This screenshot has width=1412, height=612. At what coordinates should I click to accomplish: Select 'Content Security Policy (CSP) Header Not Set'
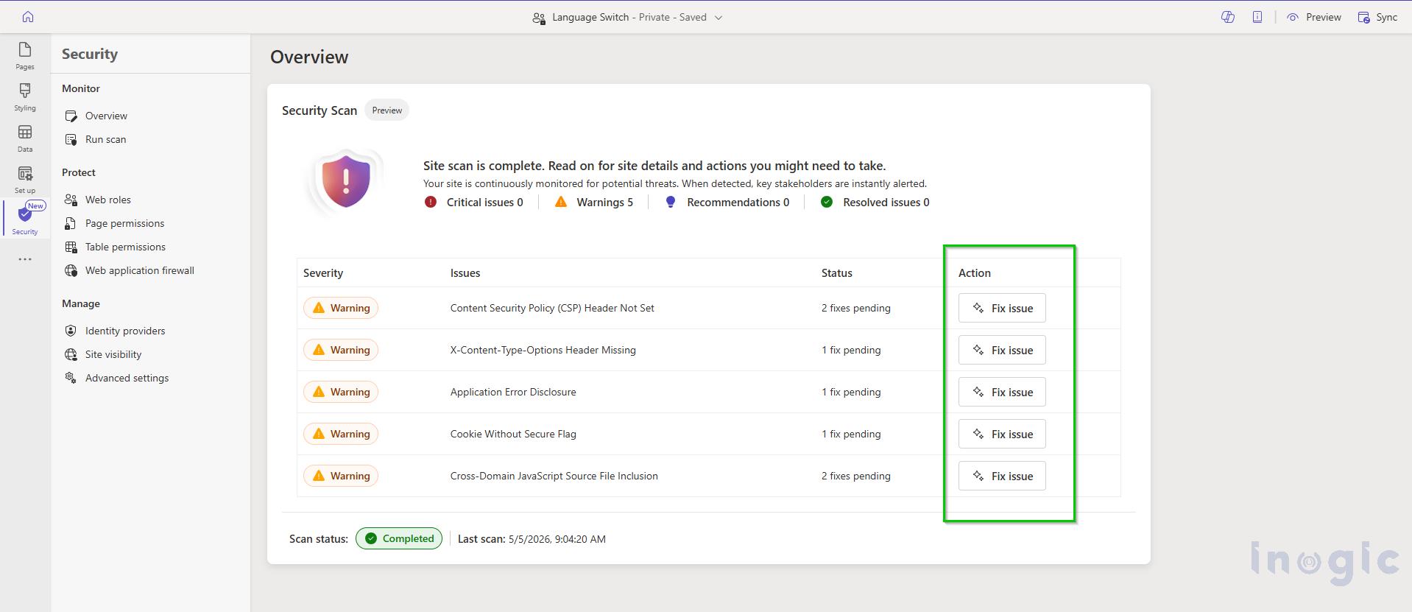coord(552,308)
